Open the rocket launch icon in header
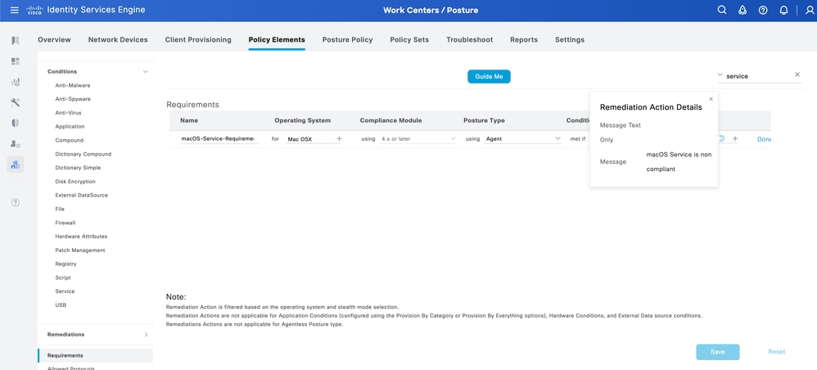 (743, 10)
